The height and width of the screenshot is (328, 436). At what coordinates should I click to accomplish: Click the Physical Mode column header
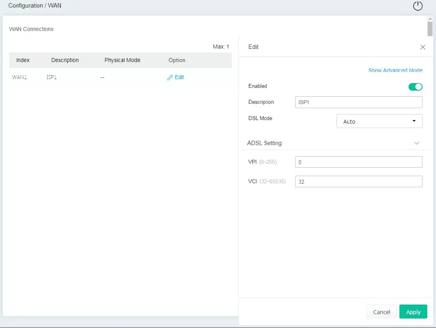122,60
